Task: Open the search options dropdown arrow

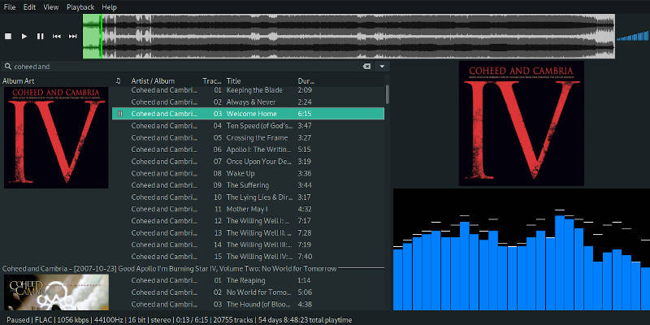Action: coord(382,67)
